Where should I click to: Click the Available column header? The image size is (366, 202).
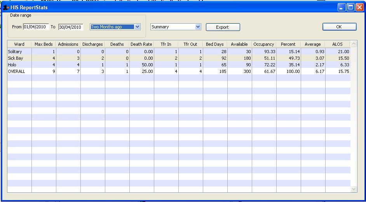click(x=239, y=44)
